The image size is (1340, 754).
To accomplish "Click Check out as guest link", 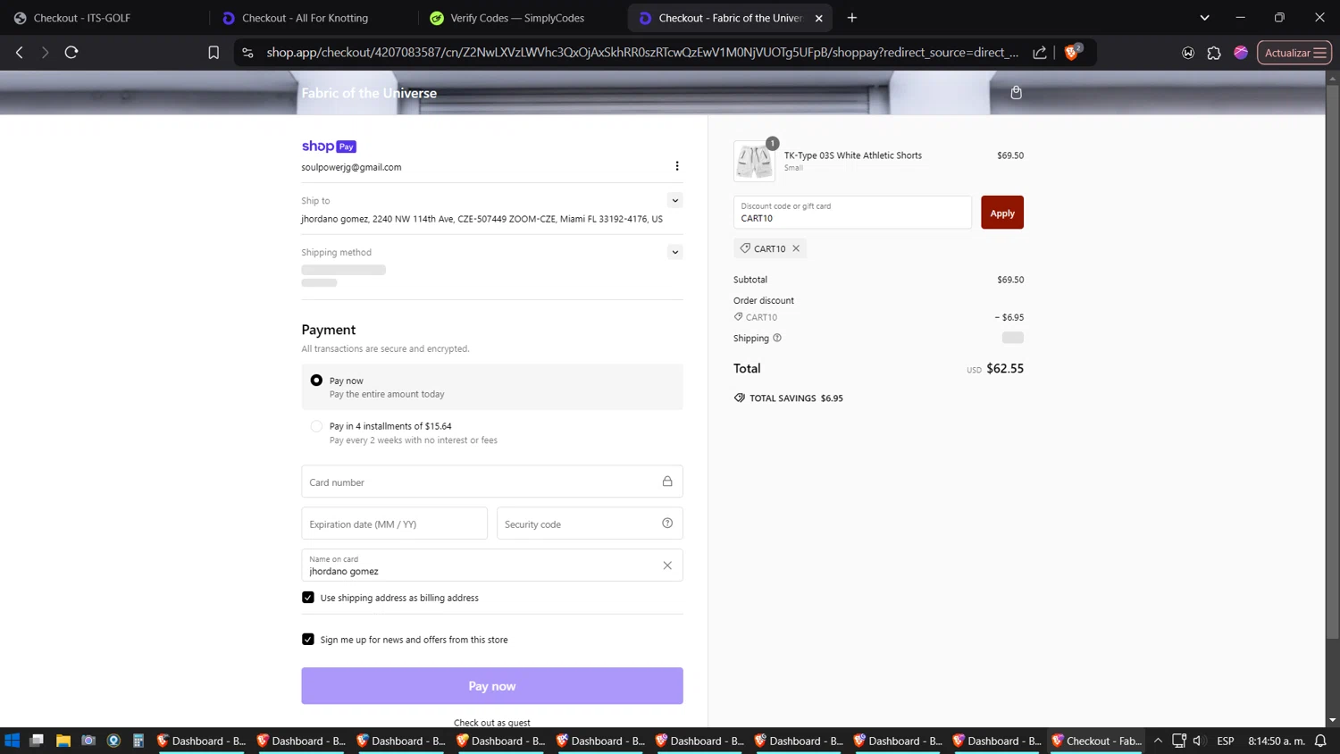I will pos(492,722).
